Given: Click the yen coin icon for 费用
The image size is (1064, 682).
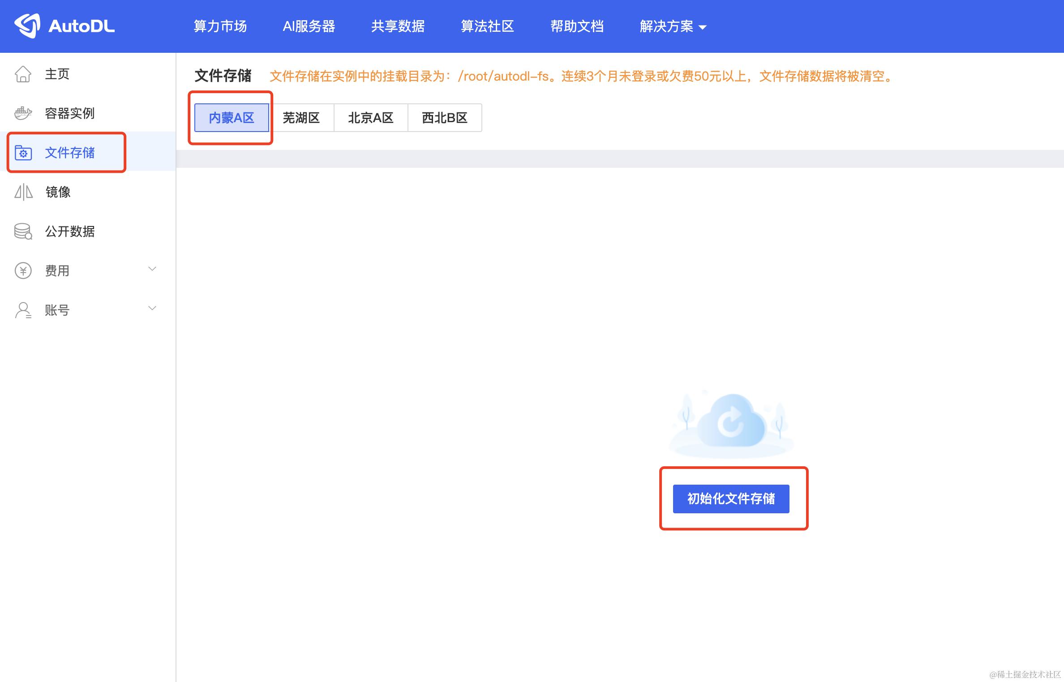Looking at the screenshot, I should point(23,271).
